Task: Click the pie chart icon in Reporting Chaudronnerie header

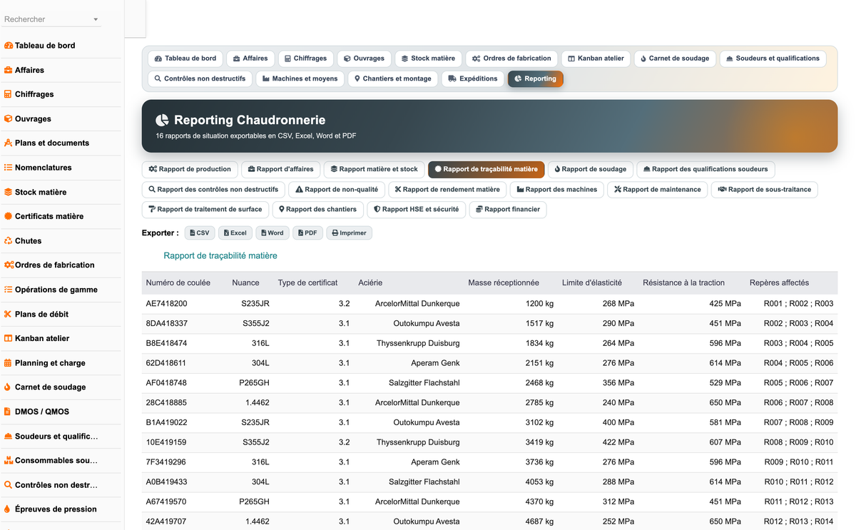Action: pyautogui.click(x=162, y=120)
